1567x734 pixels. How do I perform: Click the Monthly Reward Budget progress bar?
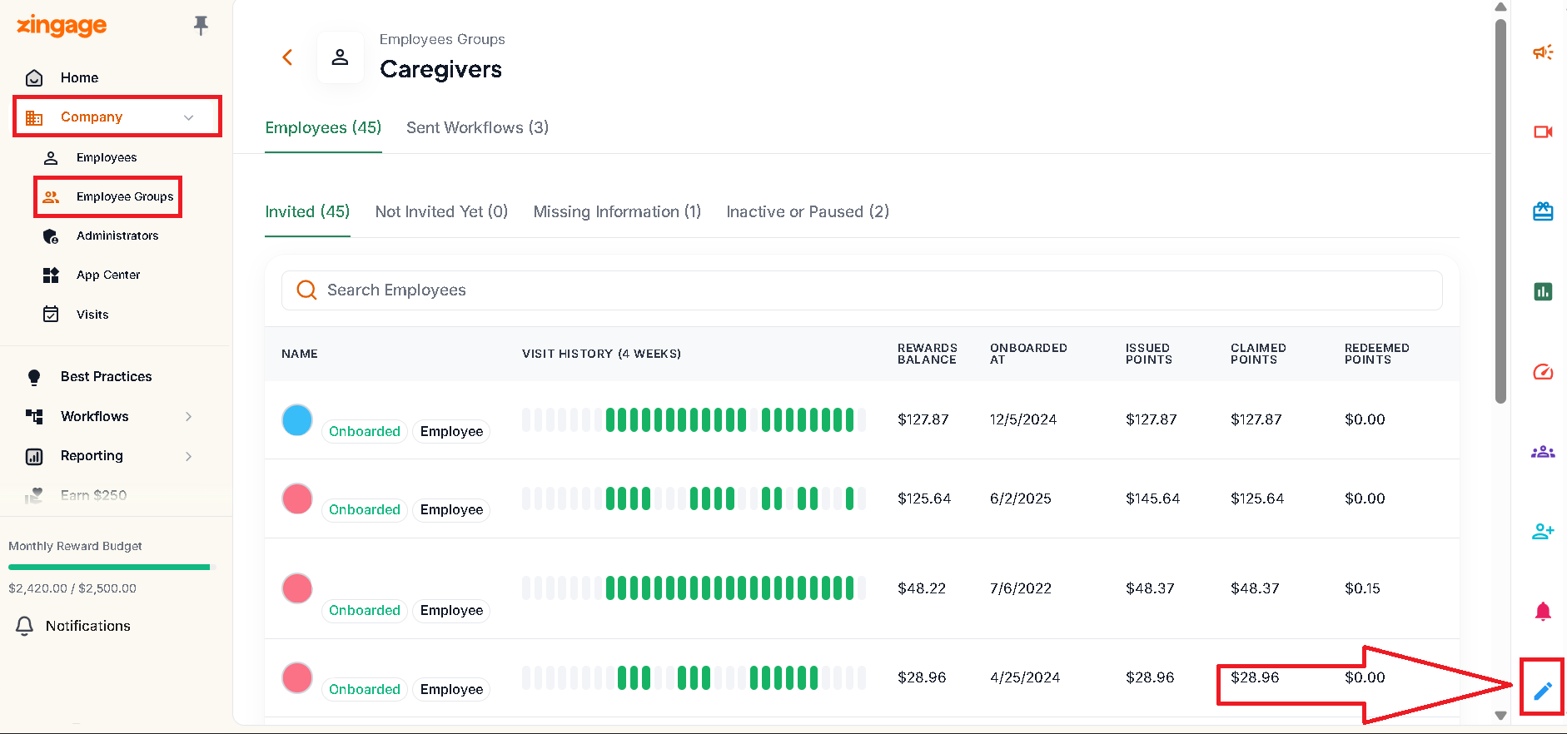(112, 568)
